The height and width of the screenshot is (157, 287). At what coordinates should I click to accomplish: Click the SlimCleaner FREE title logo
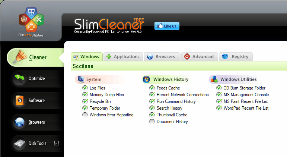(109, 24)
